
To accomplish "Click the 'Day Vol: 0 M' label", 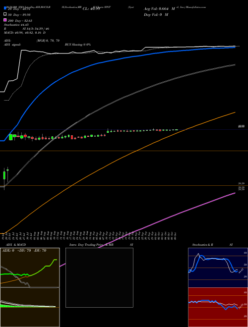I will [156, 15].
